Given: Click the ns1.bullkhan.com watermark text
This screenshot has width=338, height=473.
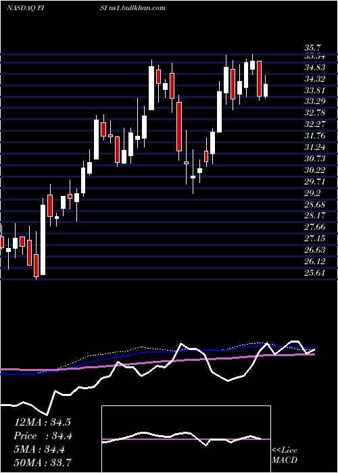Looking at the screenshot, I should (137, 8).
